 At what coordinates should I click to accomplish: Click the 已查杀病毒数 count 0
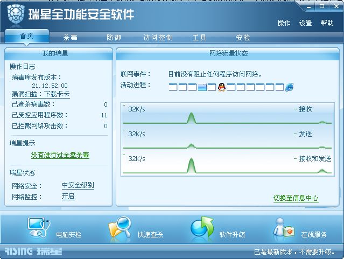click(x=106, y=104)
